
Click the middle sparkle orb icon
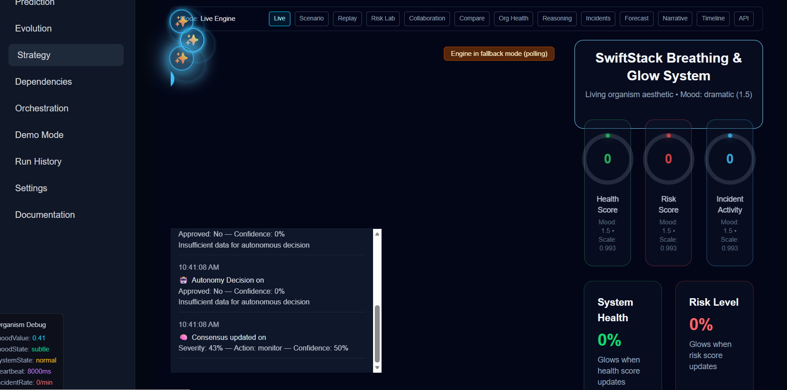(x=192, y=40)
